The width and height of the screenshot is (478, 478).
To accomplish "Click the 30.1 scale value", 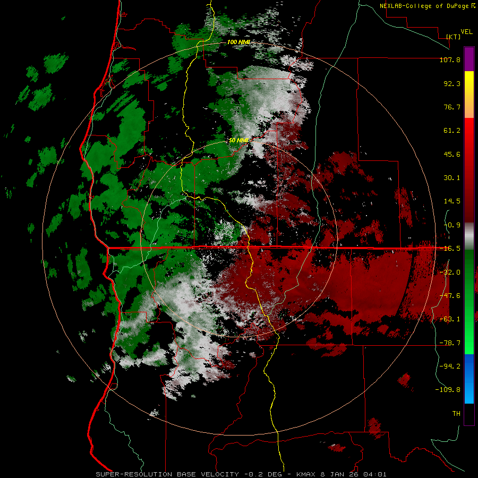I will pyautogui.click(x=452, y=178).
